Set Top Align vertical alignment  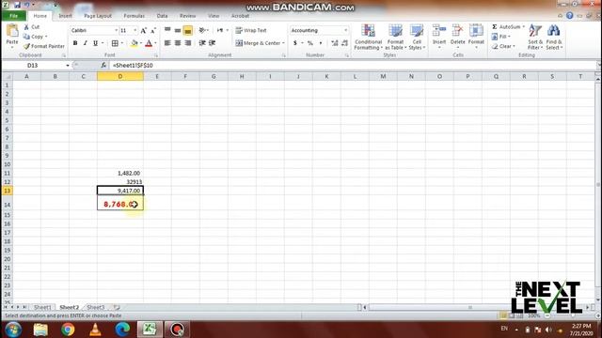(x=167, y=30)
